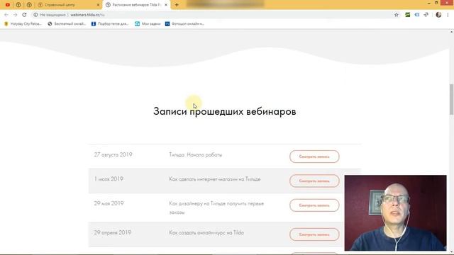Click the scrollbar up arrow
Screen dimensions: 454x255
(x=451, y=31)
